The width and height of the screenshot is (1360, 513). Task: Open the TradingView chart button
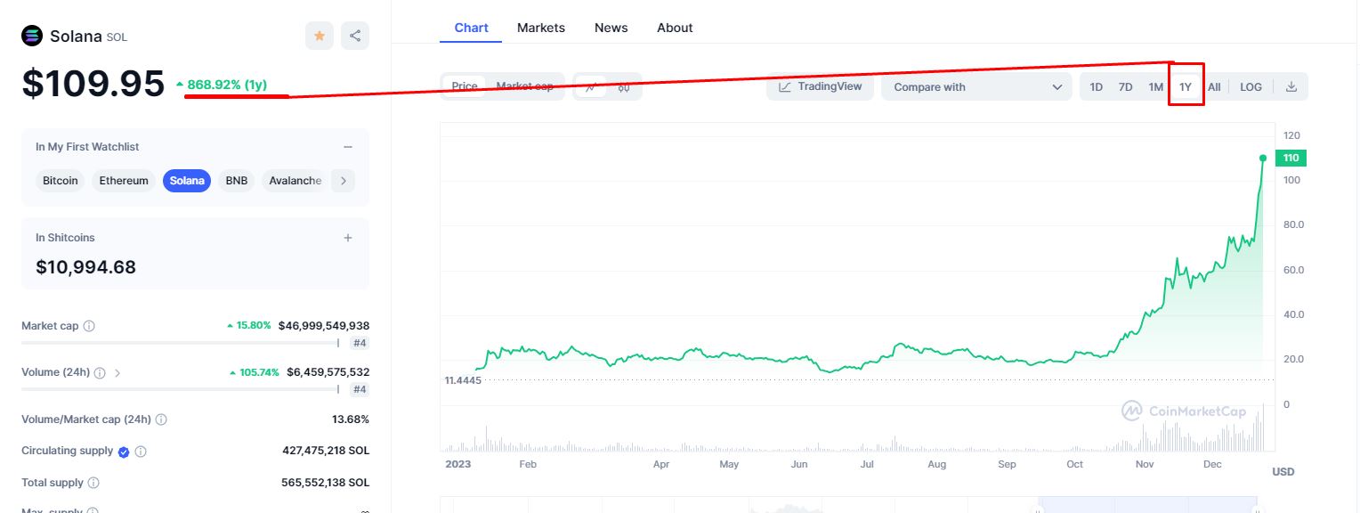point(821,86)
